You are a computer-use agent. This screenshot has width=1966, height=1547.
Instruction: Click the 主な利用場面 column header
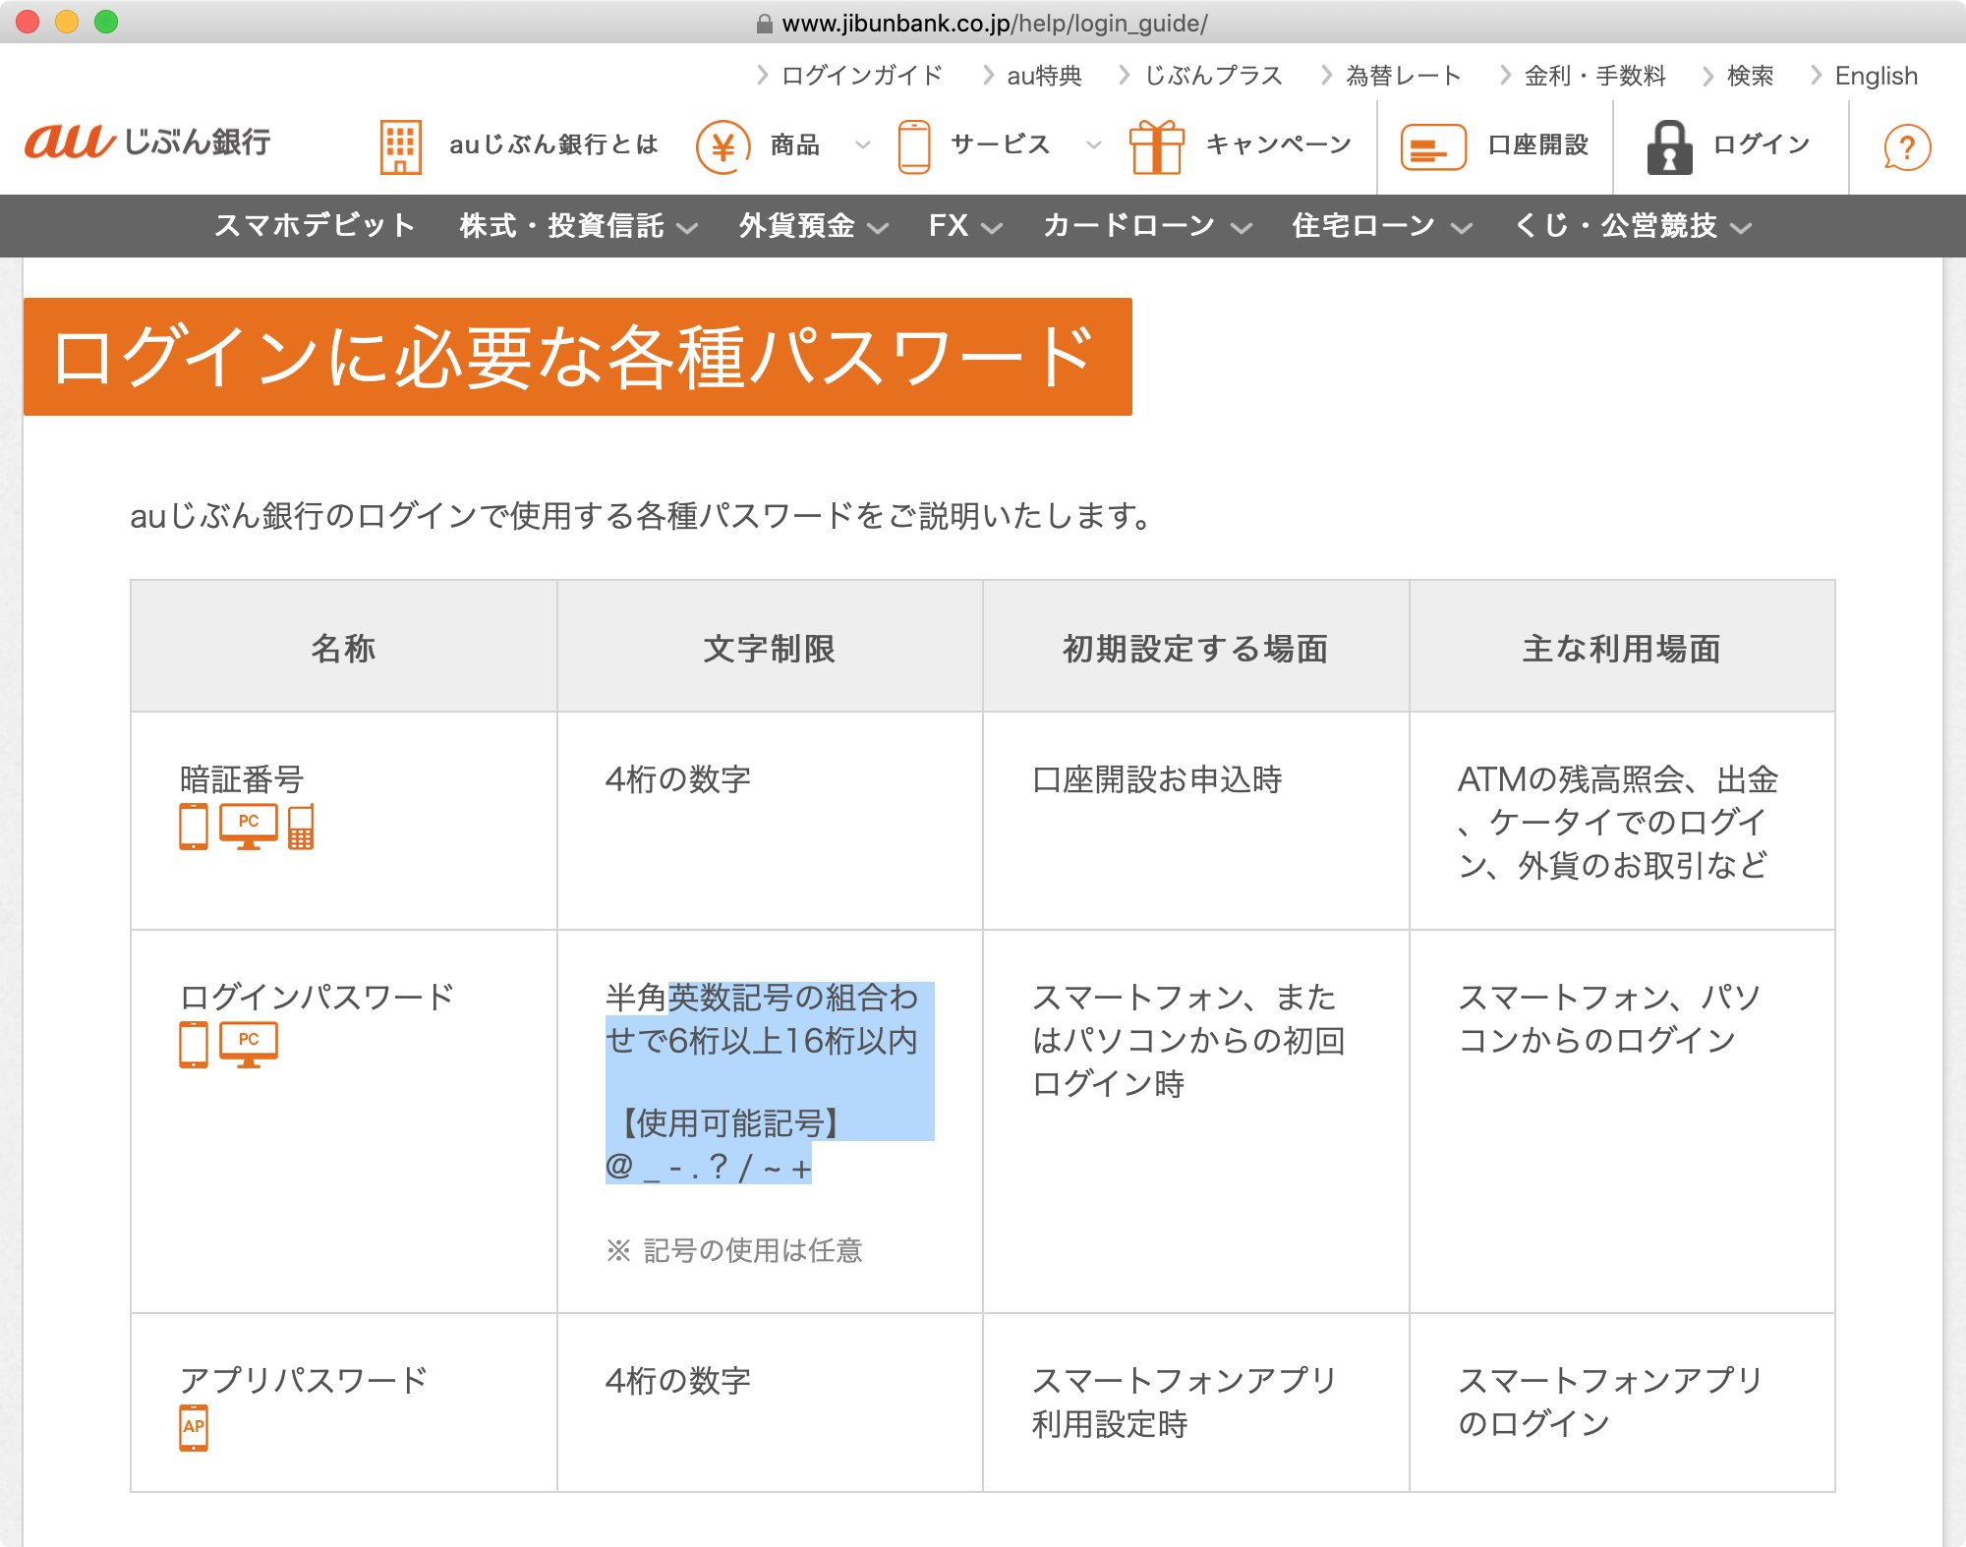coord(1621,648)
